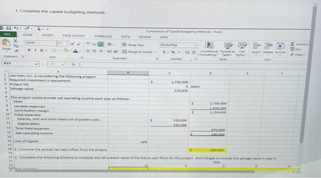This screenshot has height=178, width=321.
Task: Redo the last undone action
Action: [27, 28]
